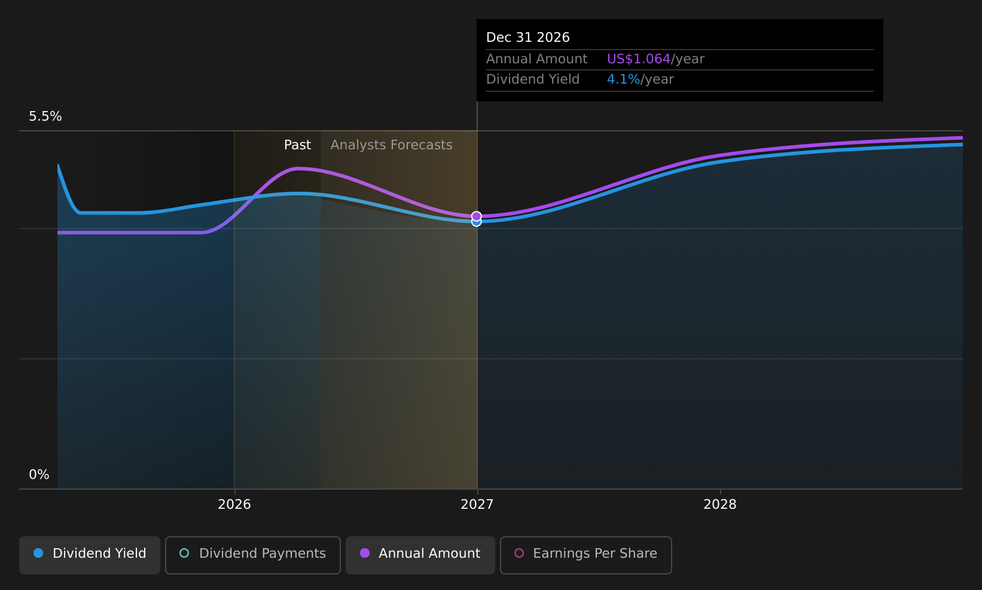Enable the Dividend Payments series

[x=252, y=555]
